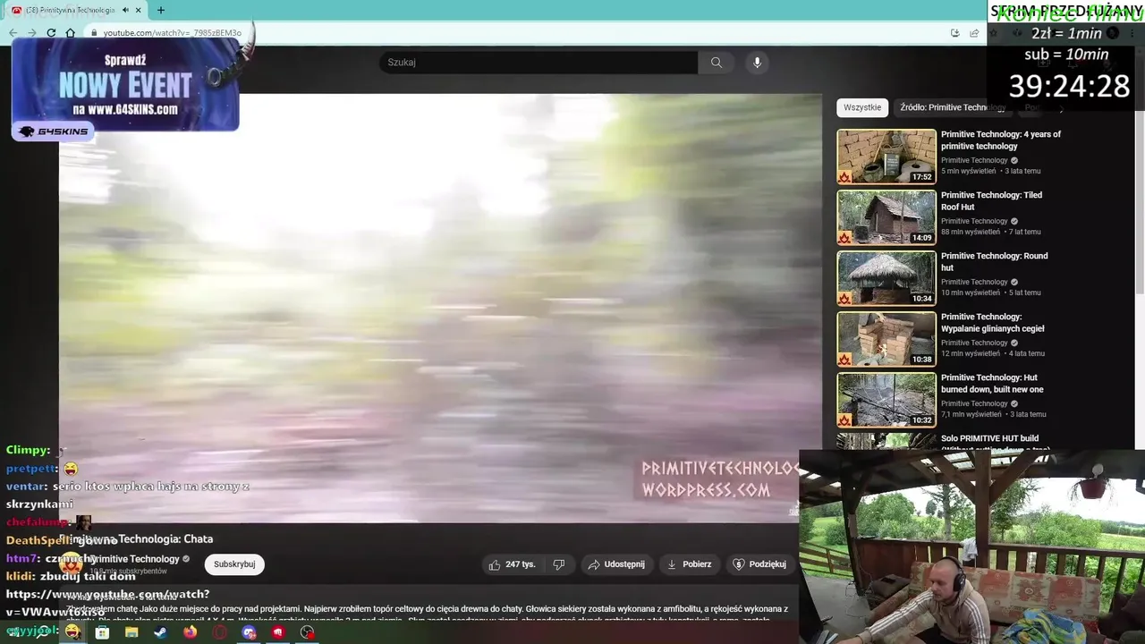
Task: Open the 4 years of primitive technology thumbnail
Action: click(x=886, y=157)
